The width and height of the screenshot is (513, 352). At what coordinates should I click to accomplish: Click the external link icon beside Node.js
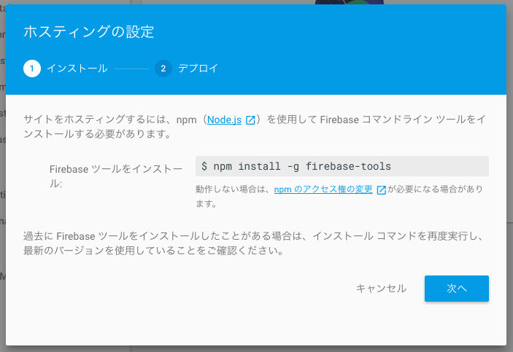250,120
